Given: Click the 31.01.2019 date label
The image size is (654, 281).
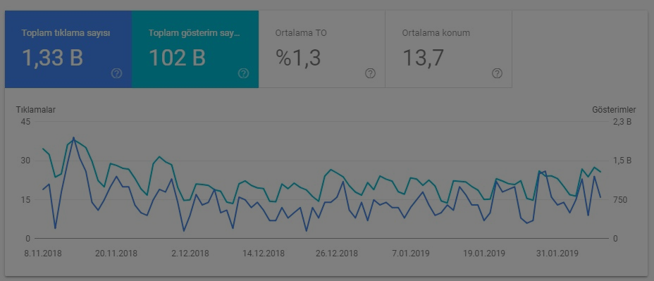Looking at the screenshot, I should [557, 254].
